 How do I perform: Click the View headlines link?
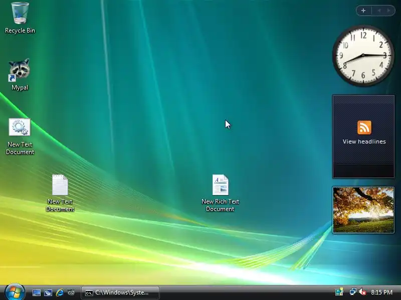point(364,141)
